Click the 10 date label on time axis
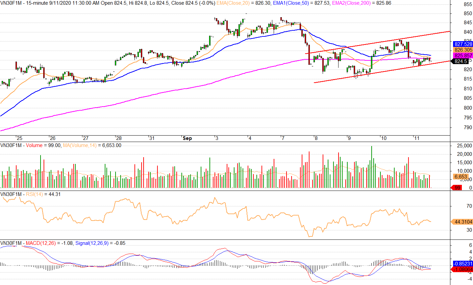 [x=383, y=138]
